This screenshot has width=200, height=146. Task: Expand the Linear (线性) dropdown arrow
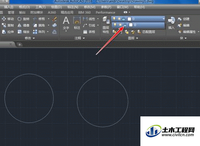pyautogui.click(x=98, y=19)
